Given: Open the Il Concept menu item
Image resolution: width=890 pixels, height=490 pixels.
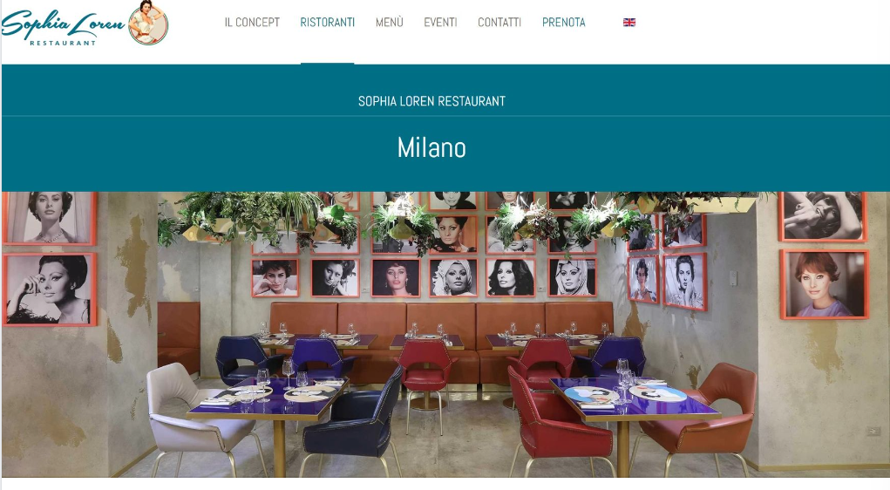Looking at the screenshot, I should click(252, 22).
